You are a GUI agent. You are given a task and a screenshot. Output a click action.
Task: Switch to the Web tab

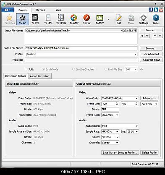point(58,10)
